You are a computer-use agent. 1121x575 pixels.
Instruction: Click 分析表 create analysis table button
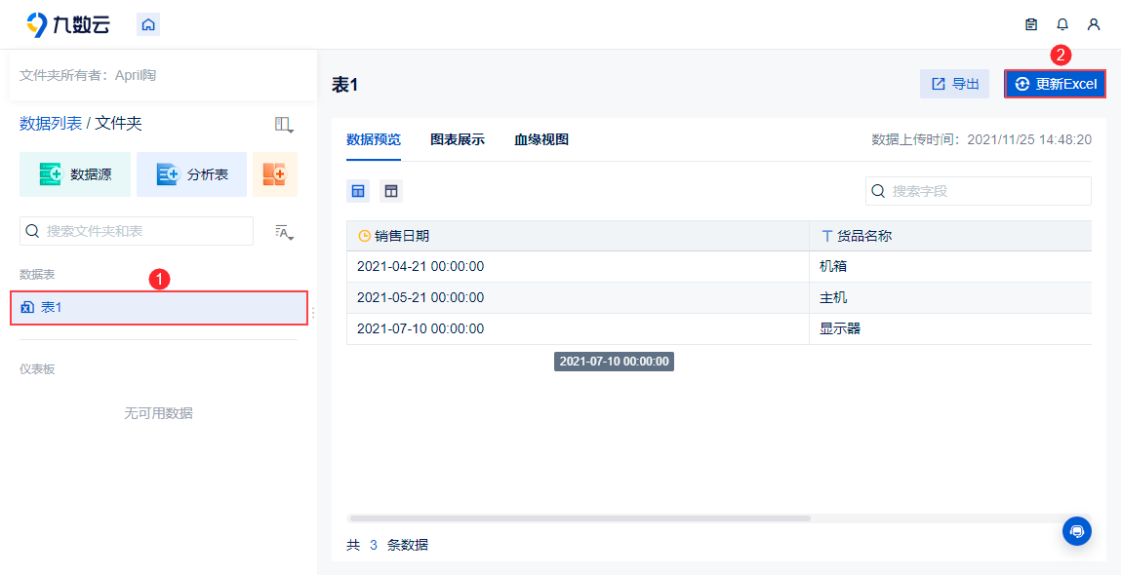coord(191,174)
